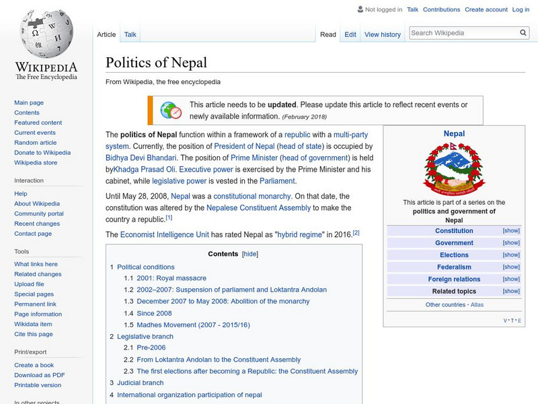Show the Constitution section in sidebar
The height and width of the screenshot is (404, 538).
[511, 230]
